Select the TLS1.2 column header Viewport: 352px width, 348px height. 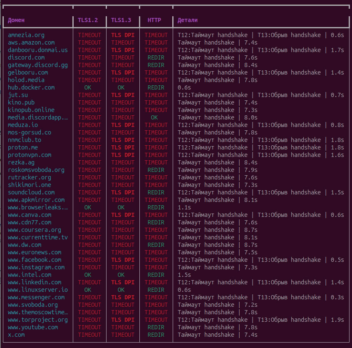click(88, 20)
